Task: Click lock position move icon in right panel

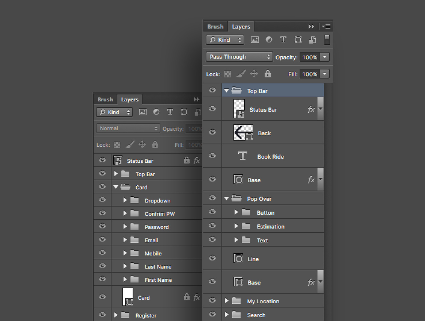Action: tap(254, 74)
